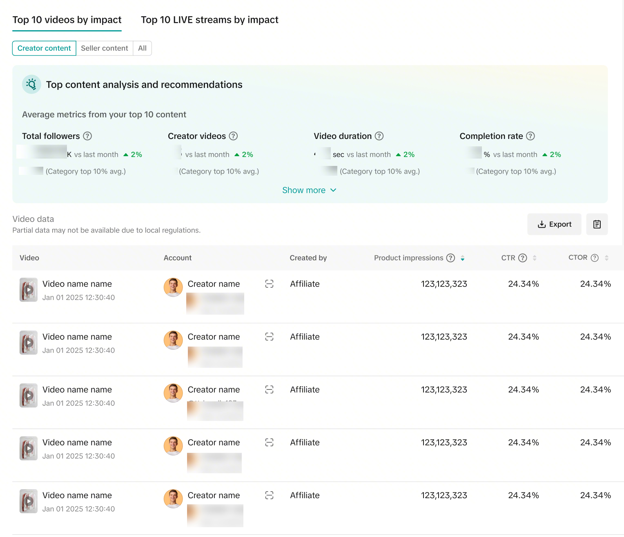Switch to the Seller content filter

(105, 48)
